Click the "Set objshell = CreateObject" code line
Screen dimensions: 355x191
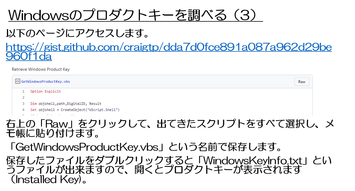tap(75, 110)
